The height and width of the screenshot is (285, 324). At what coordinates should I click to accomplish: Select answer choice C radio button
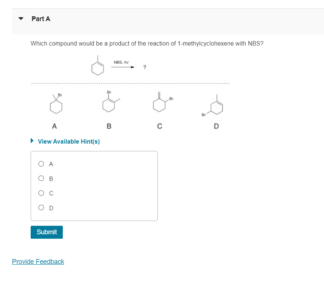click(x=41, y=192)
